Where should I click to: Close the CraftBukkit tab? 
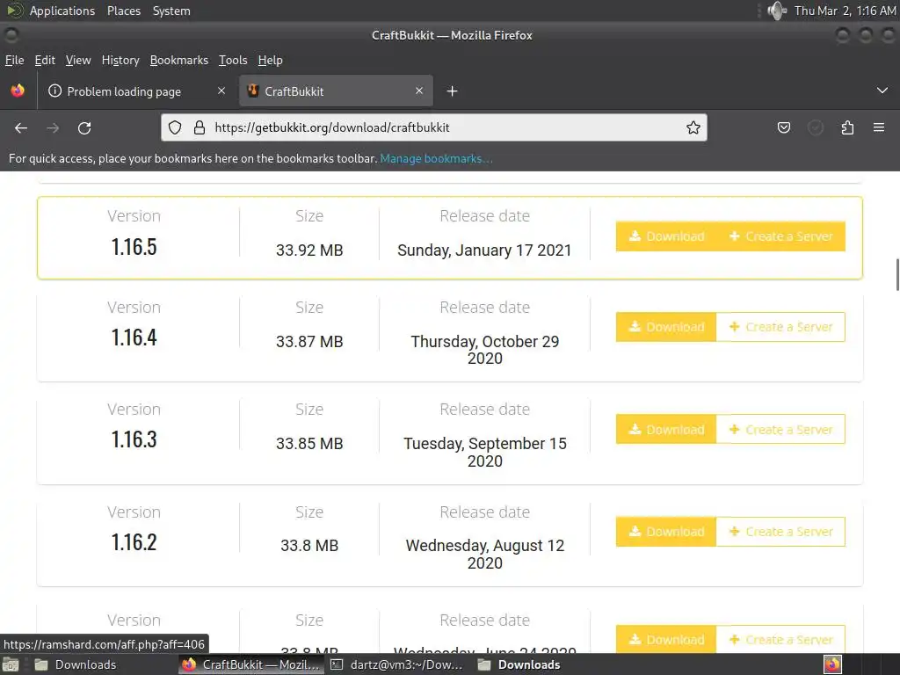(419, 91)
